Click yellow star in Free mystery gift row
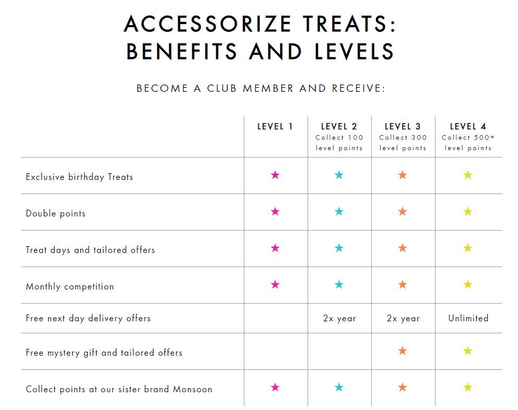 468,351
